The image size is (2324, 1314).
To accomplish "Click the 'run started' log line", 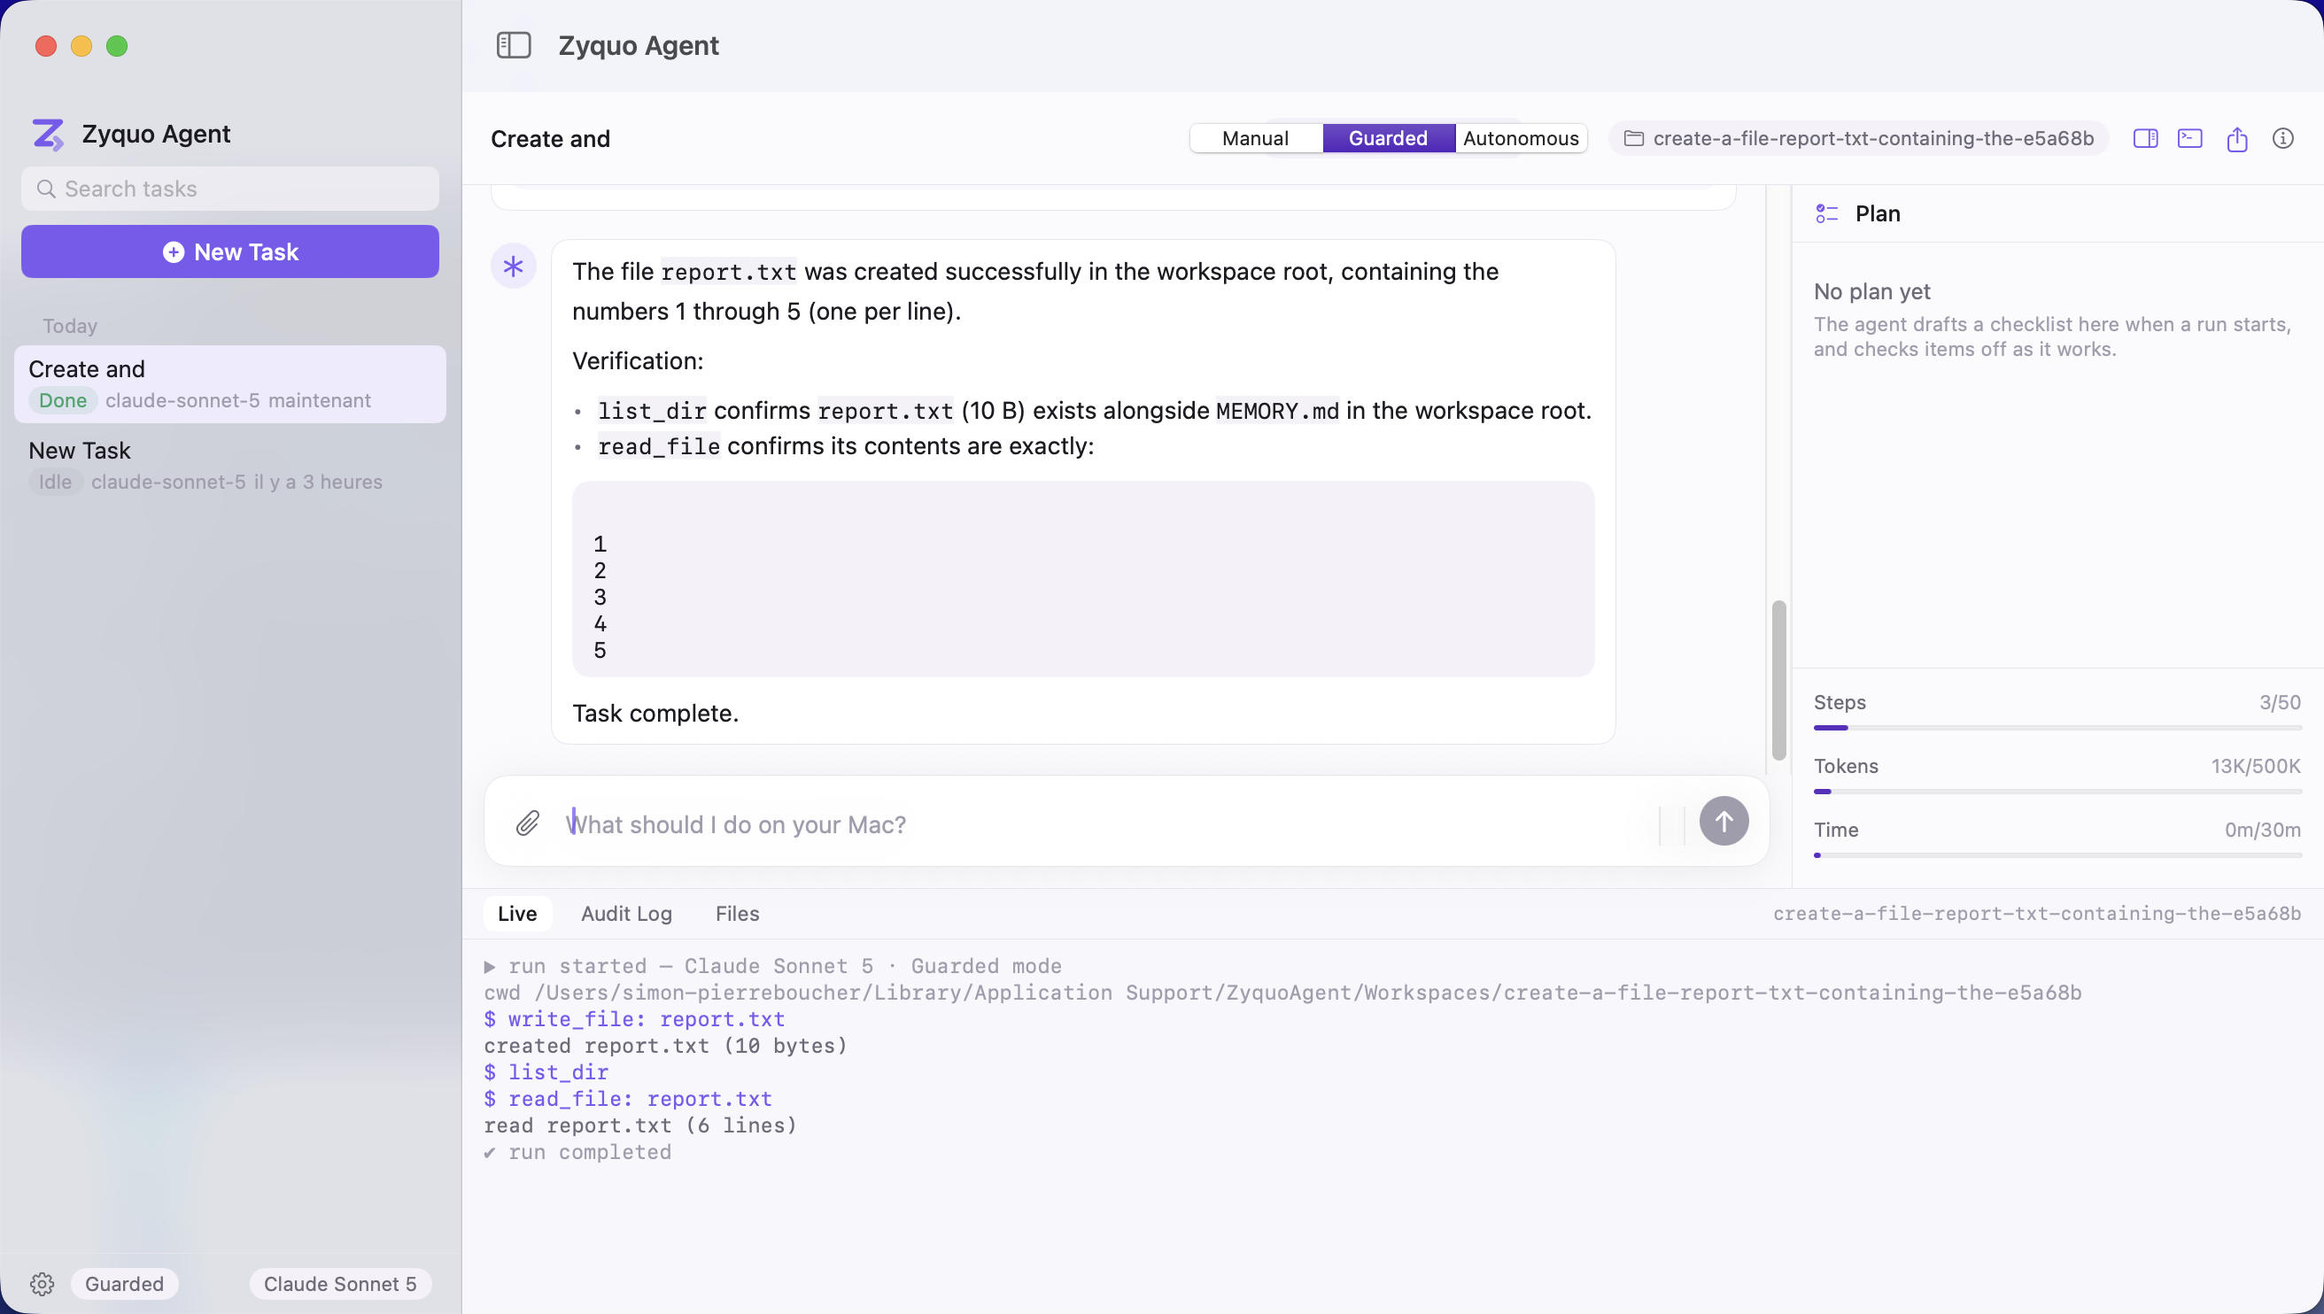I will pos(772,966).
